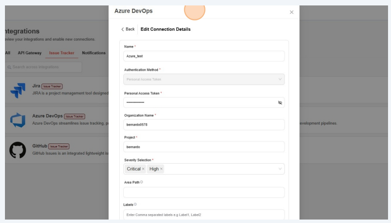Click the Labels info icon

(x=135, y=204)
